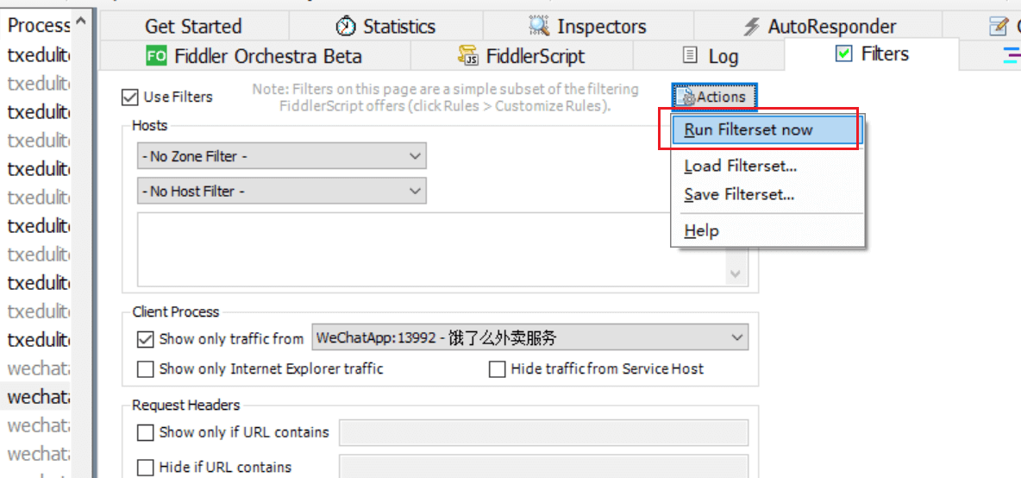Click the Statistics stopwatch icon
The height and width of the screenshot is (478, 1021).
(346, 26)
